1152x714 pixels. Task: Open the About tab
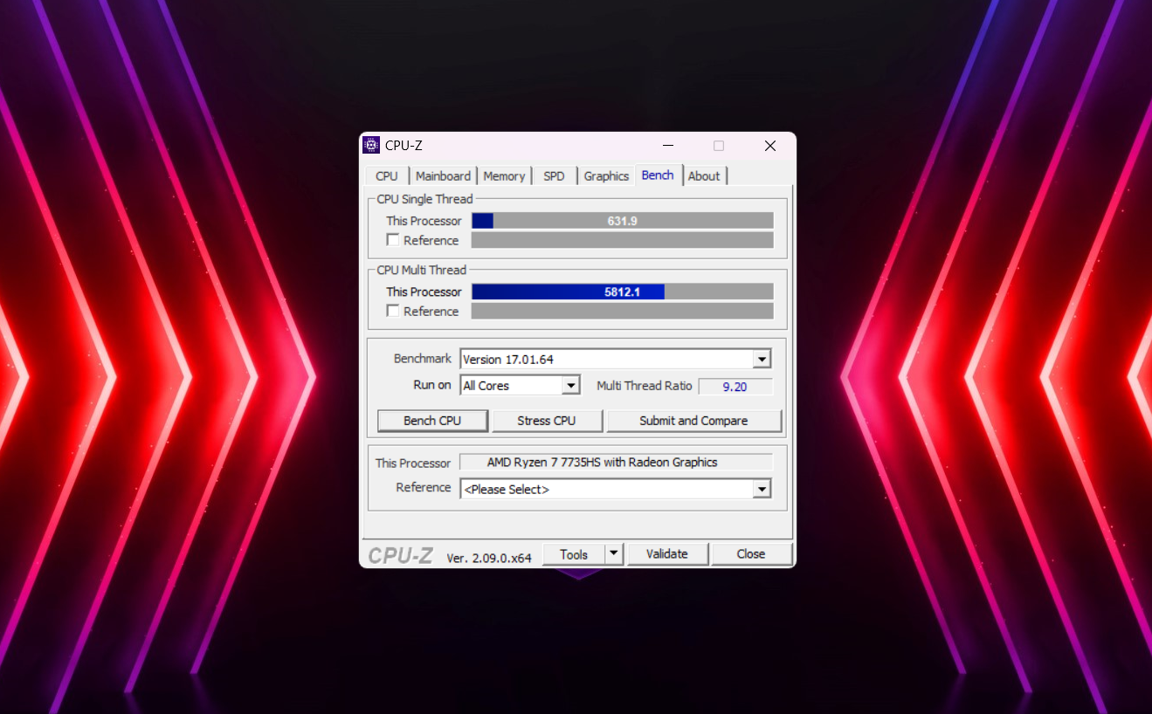[704, 176]
